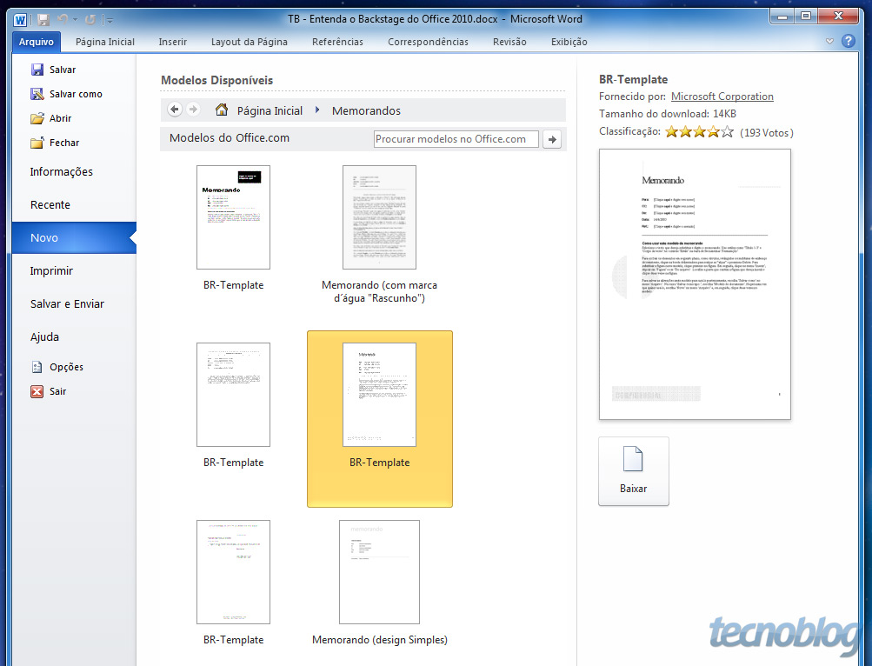Screen dimensions: 872x666
Task: Click the Help question mark icon
Action: pyautogui.click(x=848, y=41)
